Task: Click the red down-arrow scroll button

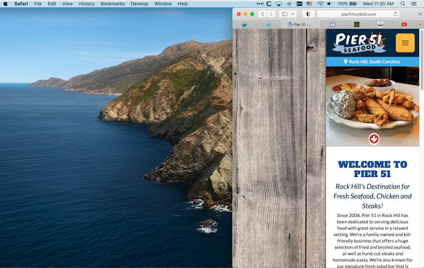Action: (374, 139)
